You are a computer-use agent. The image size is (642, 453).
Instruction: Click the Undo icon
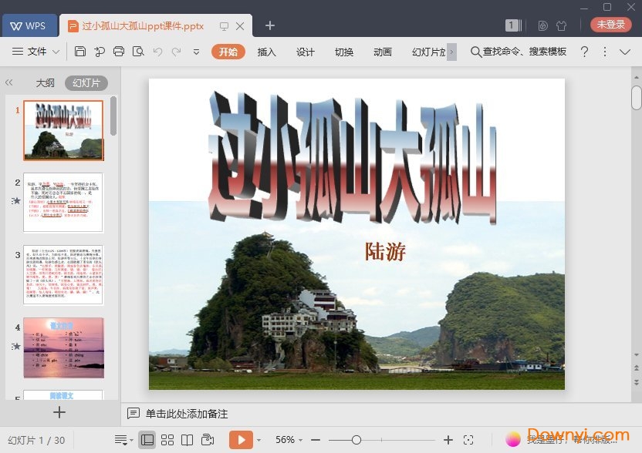pos(158,52)
